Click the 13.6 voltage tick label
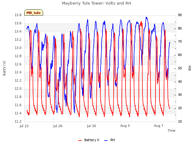This screenshot has height=146, width=194. pyautogui.click(x=18, y=23)
